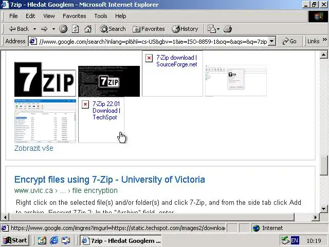The image size is (329, 247).
Task: Click the IE icon in title bar
Action: click(x=5, y=5)
